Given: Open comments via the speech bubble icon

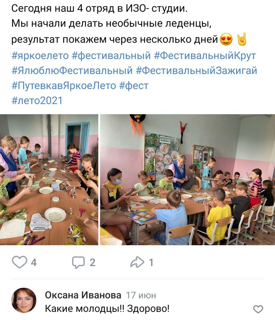Looking at the screenshot, I should click(78, 262).
